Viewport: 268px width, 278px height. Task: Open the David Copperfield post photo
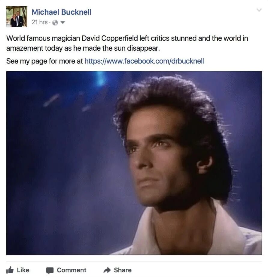pyautogui.click(x=134, y=163)
